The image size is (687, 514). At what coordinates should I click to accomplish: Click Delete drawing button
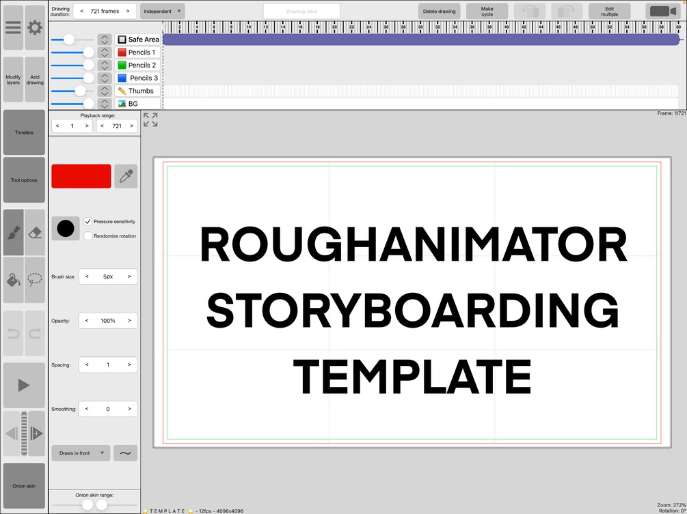pos(439,12)
